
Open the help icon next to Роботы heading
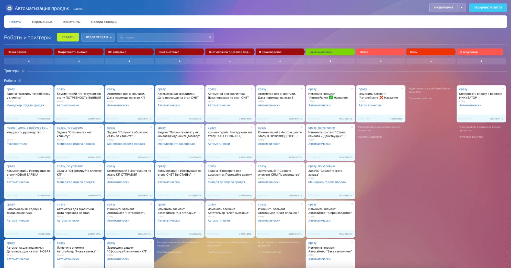pos(20,81)
